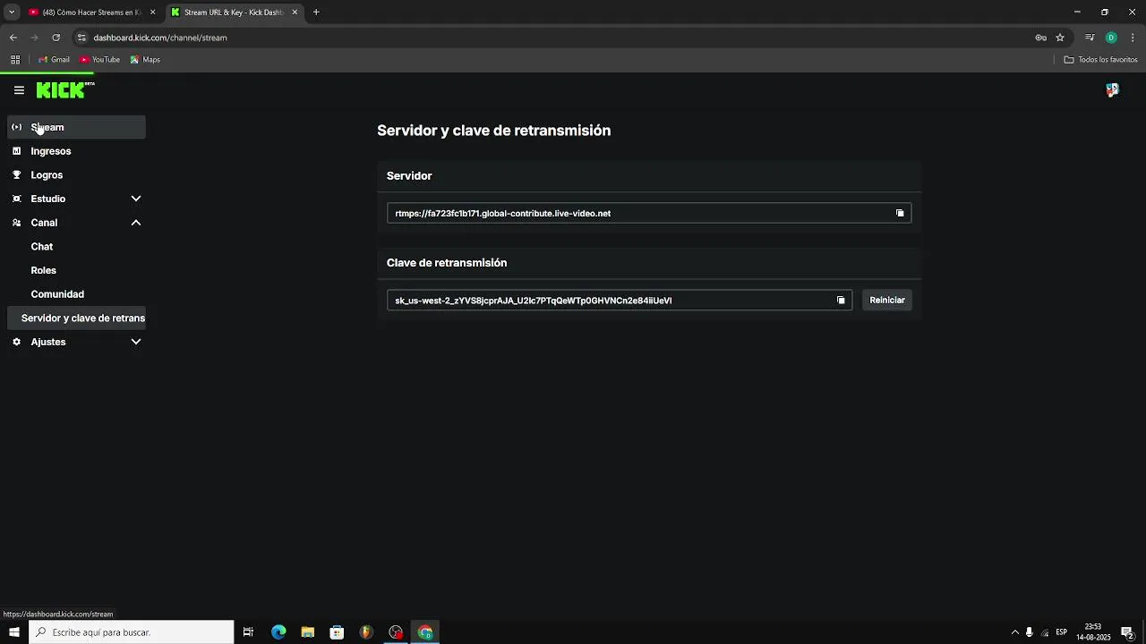This screenshot has height=644, width=1146.
Task: Launch Microsoft Edge from taskbar
Action: [x=278, y=632]
